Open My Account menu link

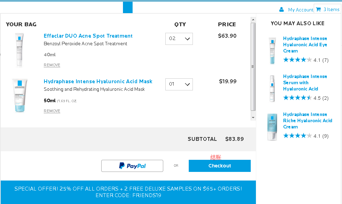300,10
